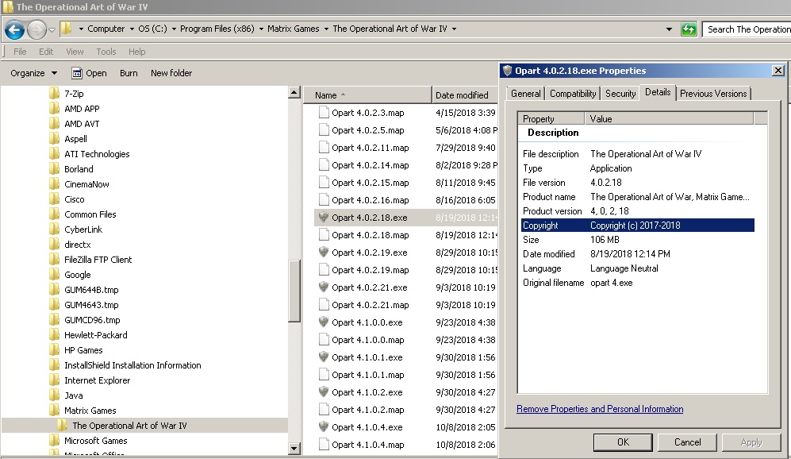Select the Cisco folder icon
Image resolution: width=791 pixels, height=459 pixels.
tap(55, 199)
